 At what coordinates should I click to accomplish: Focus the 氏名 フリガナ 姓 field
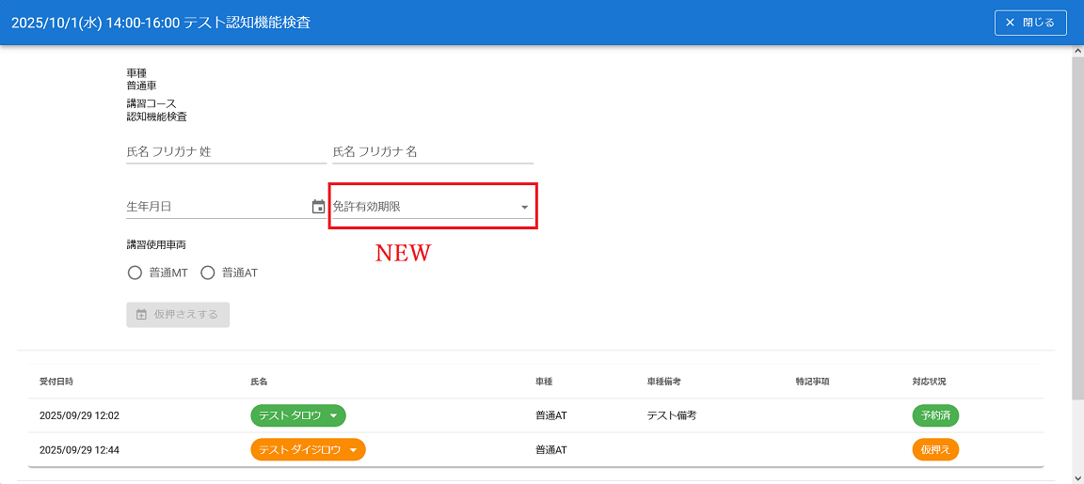pyautogui.click(x=226, y=151)
